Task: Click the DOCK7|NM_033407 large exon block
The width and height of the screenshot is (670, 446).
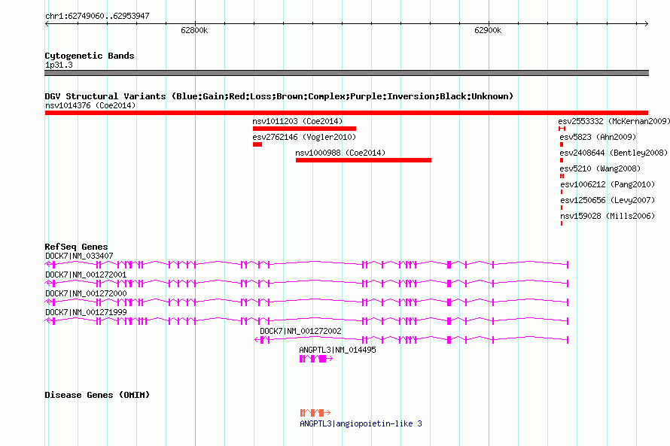Action: click(x=449, y=265)
